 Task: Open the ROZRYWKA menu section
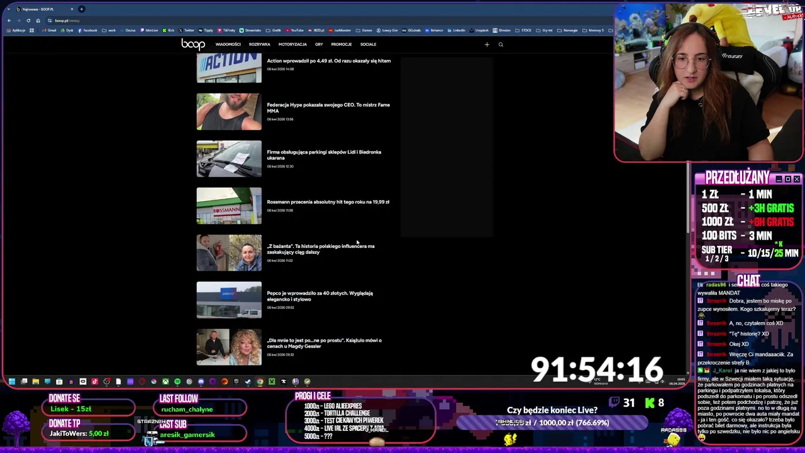pyautogui.click(x=259, y=45)
